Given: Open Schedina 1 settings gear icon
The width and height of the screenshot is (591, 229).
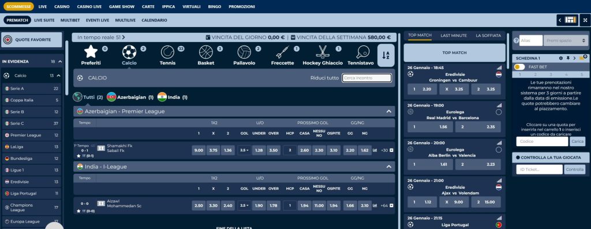Looking at the screenshot, I should coord(560,58).
